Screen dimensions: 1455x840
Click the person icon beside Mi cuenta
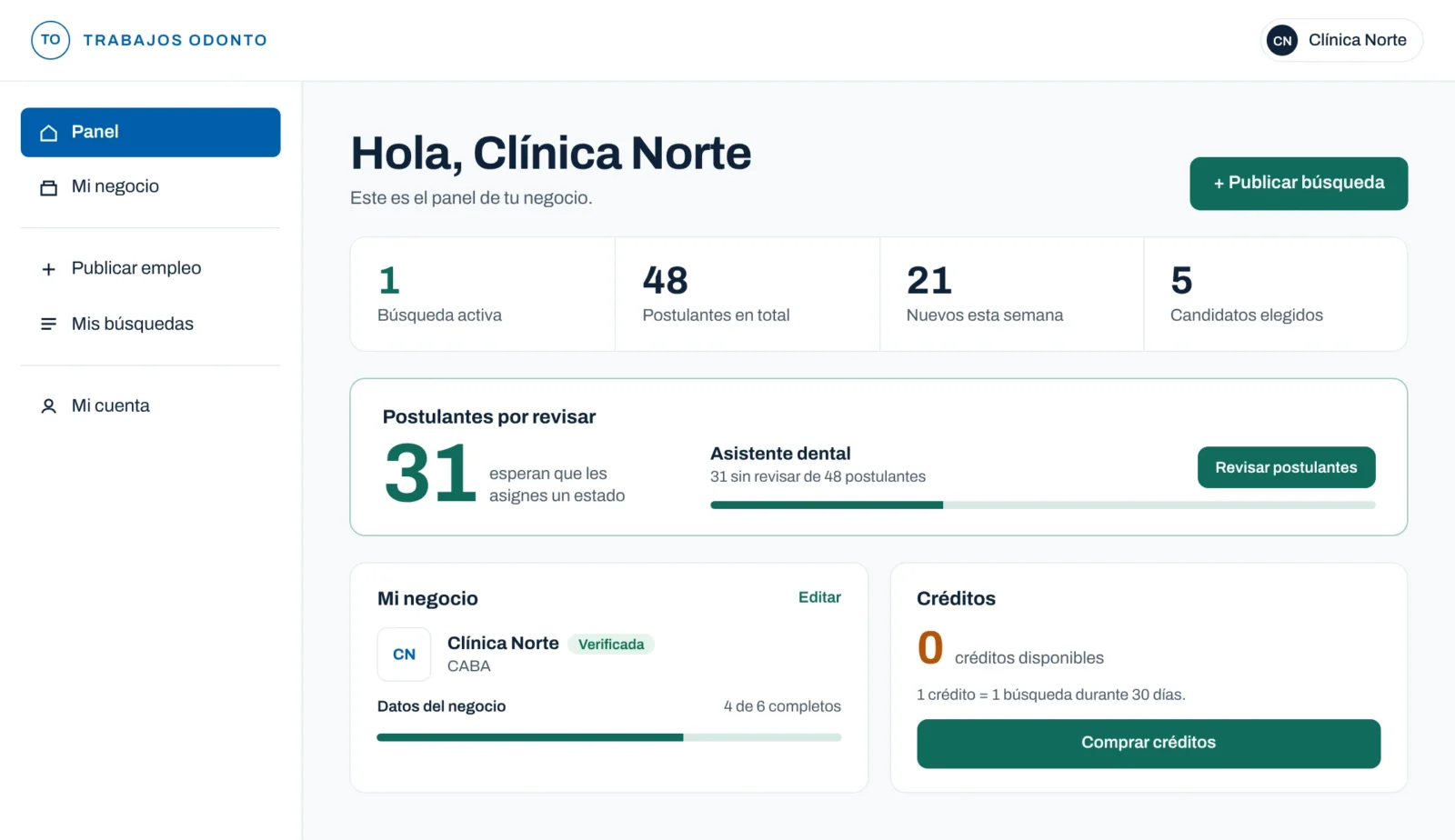pyautogui.click(x=49, y=406)
